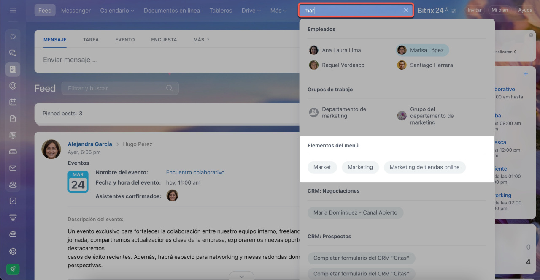This screenshot has height=280, width=540.
Task: Select the Market menu element result
Action: click(x=322, y=167)
